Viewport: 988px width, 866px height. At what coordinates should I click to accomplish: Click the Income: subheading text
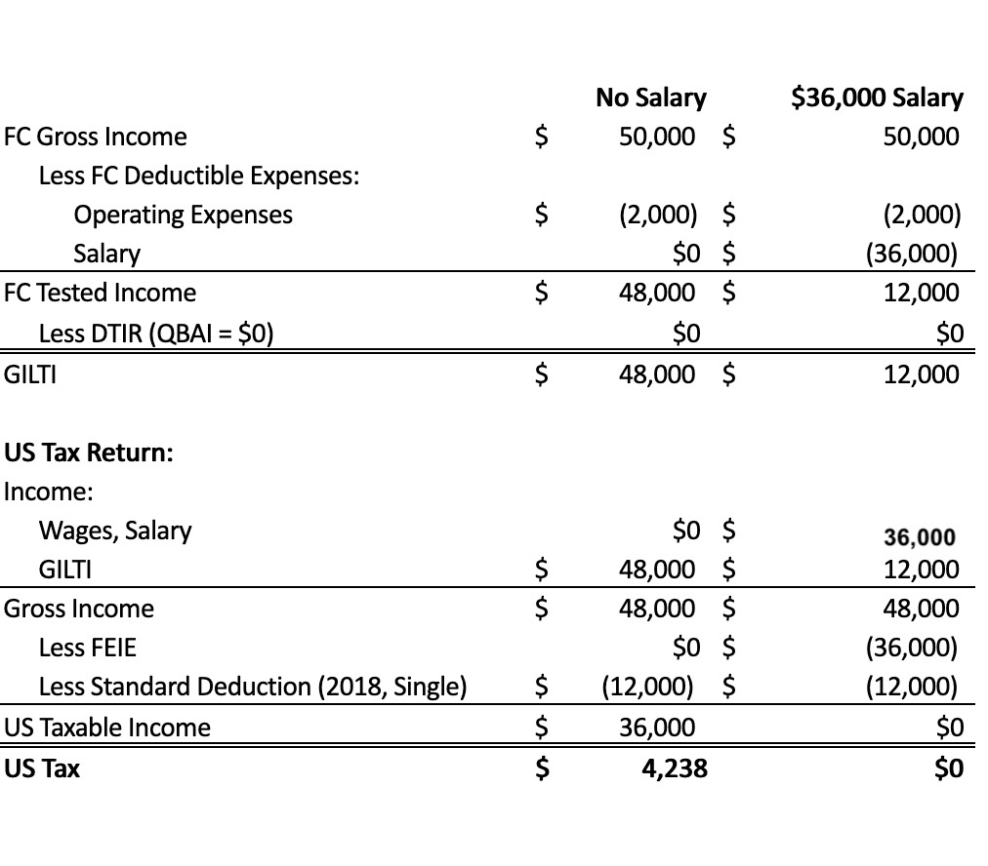[x=49, y=492]
